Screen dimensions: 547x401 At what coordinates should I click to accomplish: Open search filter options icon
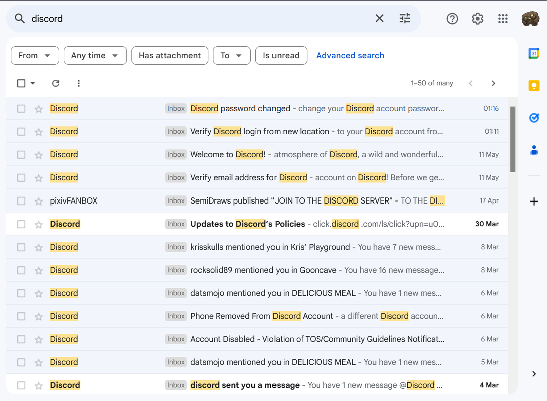click(405, 19)
